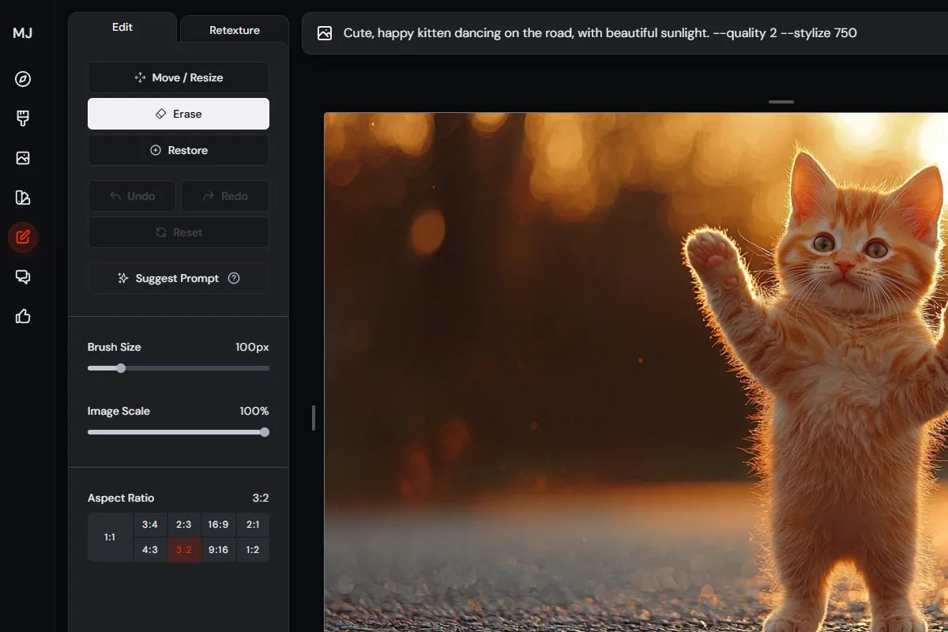Click the 100% image scale value
948x632 pixels.
point(254,411)
